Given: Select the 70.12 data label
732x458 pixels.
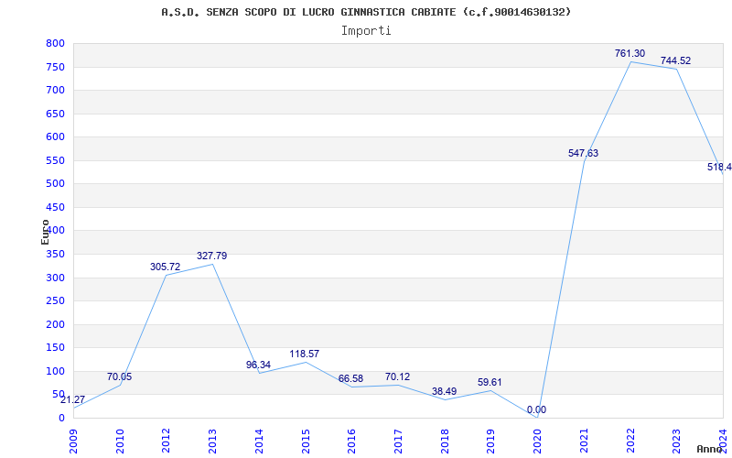Looking at the screenshot, I should tap(397, 376).
